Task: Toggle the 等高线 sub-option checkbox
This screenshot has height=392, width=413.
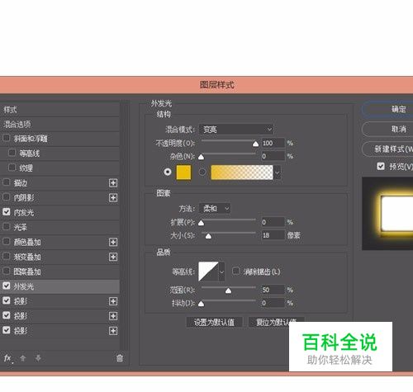Action: point(12,153)
